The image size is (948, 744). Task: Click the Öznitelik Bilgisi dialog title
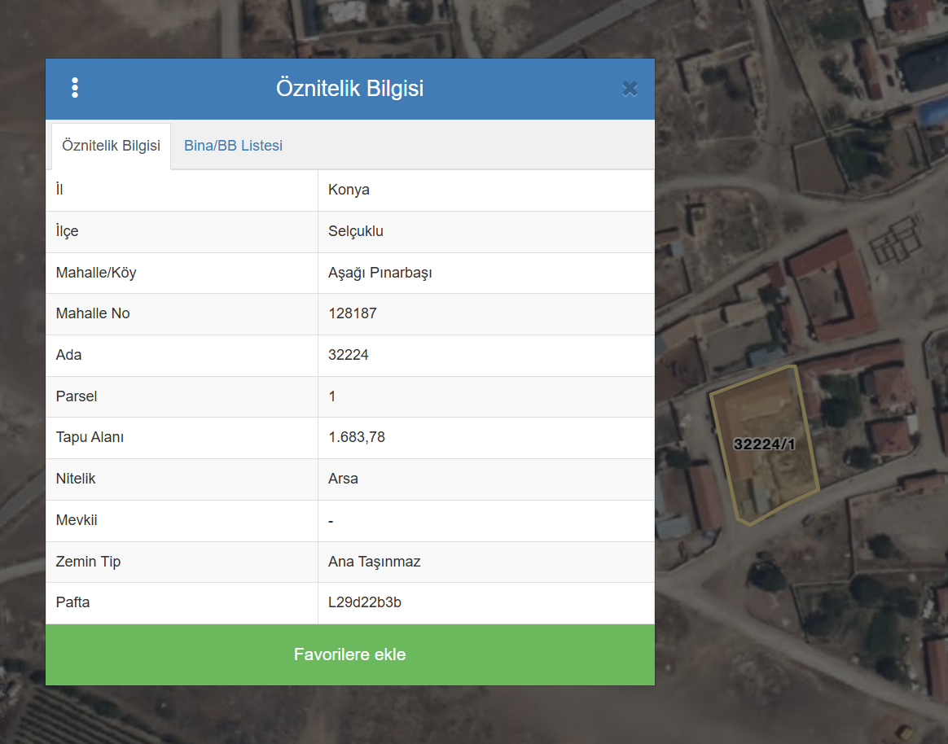click(349, 89)
